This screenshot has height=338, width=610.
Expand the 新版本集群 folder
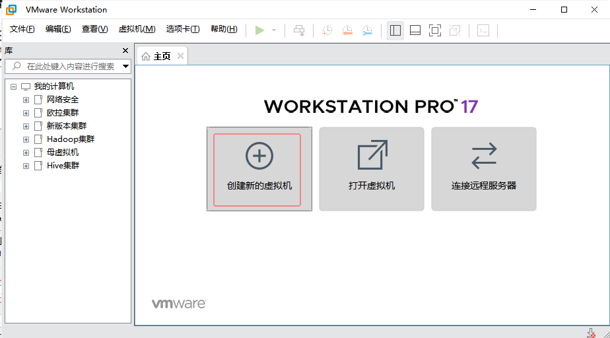26,126
